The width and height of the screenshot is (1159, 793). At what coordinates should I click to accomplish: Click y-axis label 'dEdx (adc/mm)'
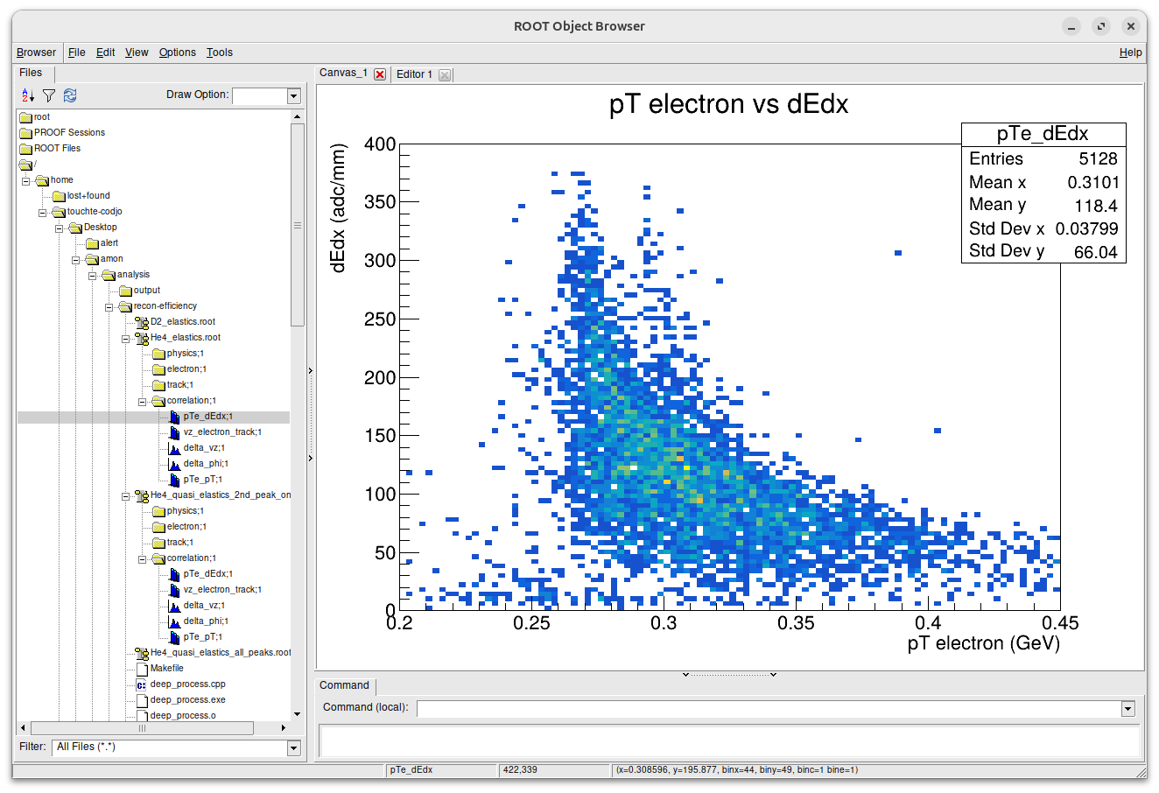coord(339,207)
